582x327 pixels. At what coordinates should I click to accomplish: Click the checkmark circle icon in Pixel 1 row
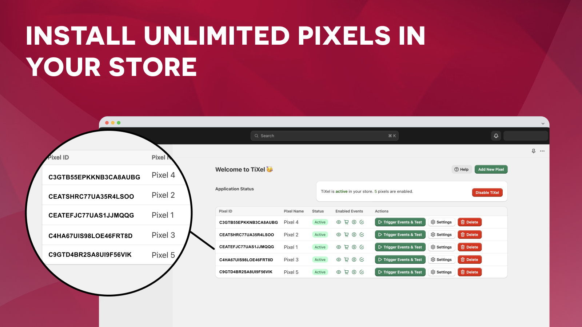pos(362,247)
